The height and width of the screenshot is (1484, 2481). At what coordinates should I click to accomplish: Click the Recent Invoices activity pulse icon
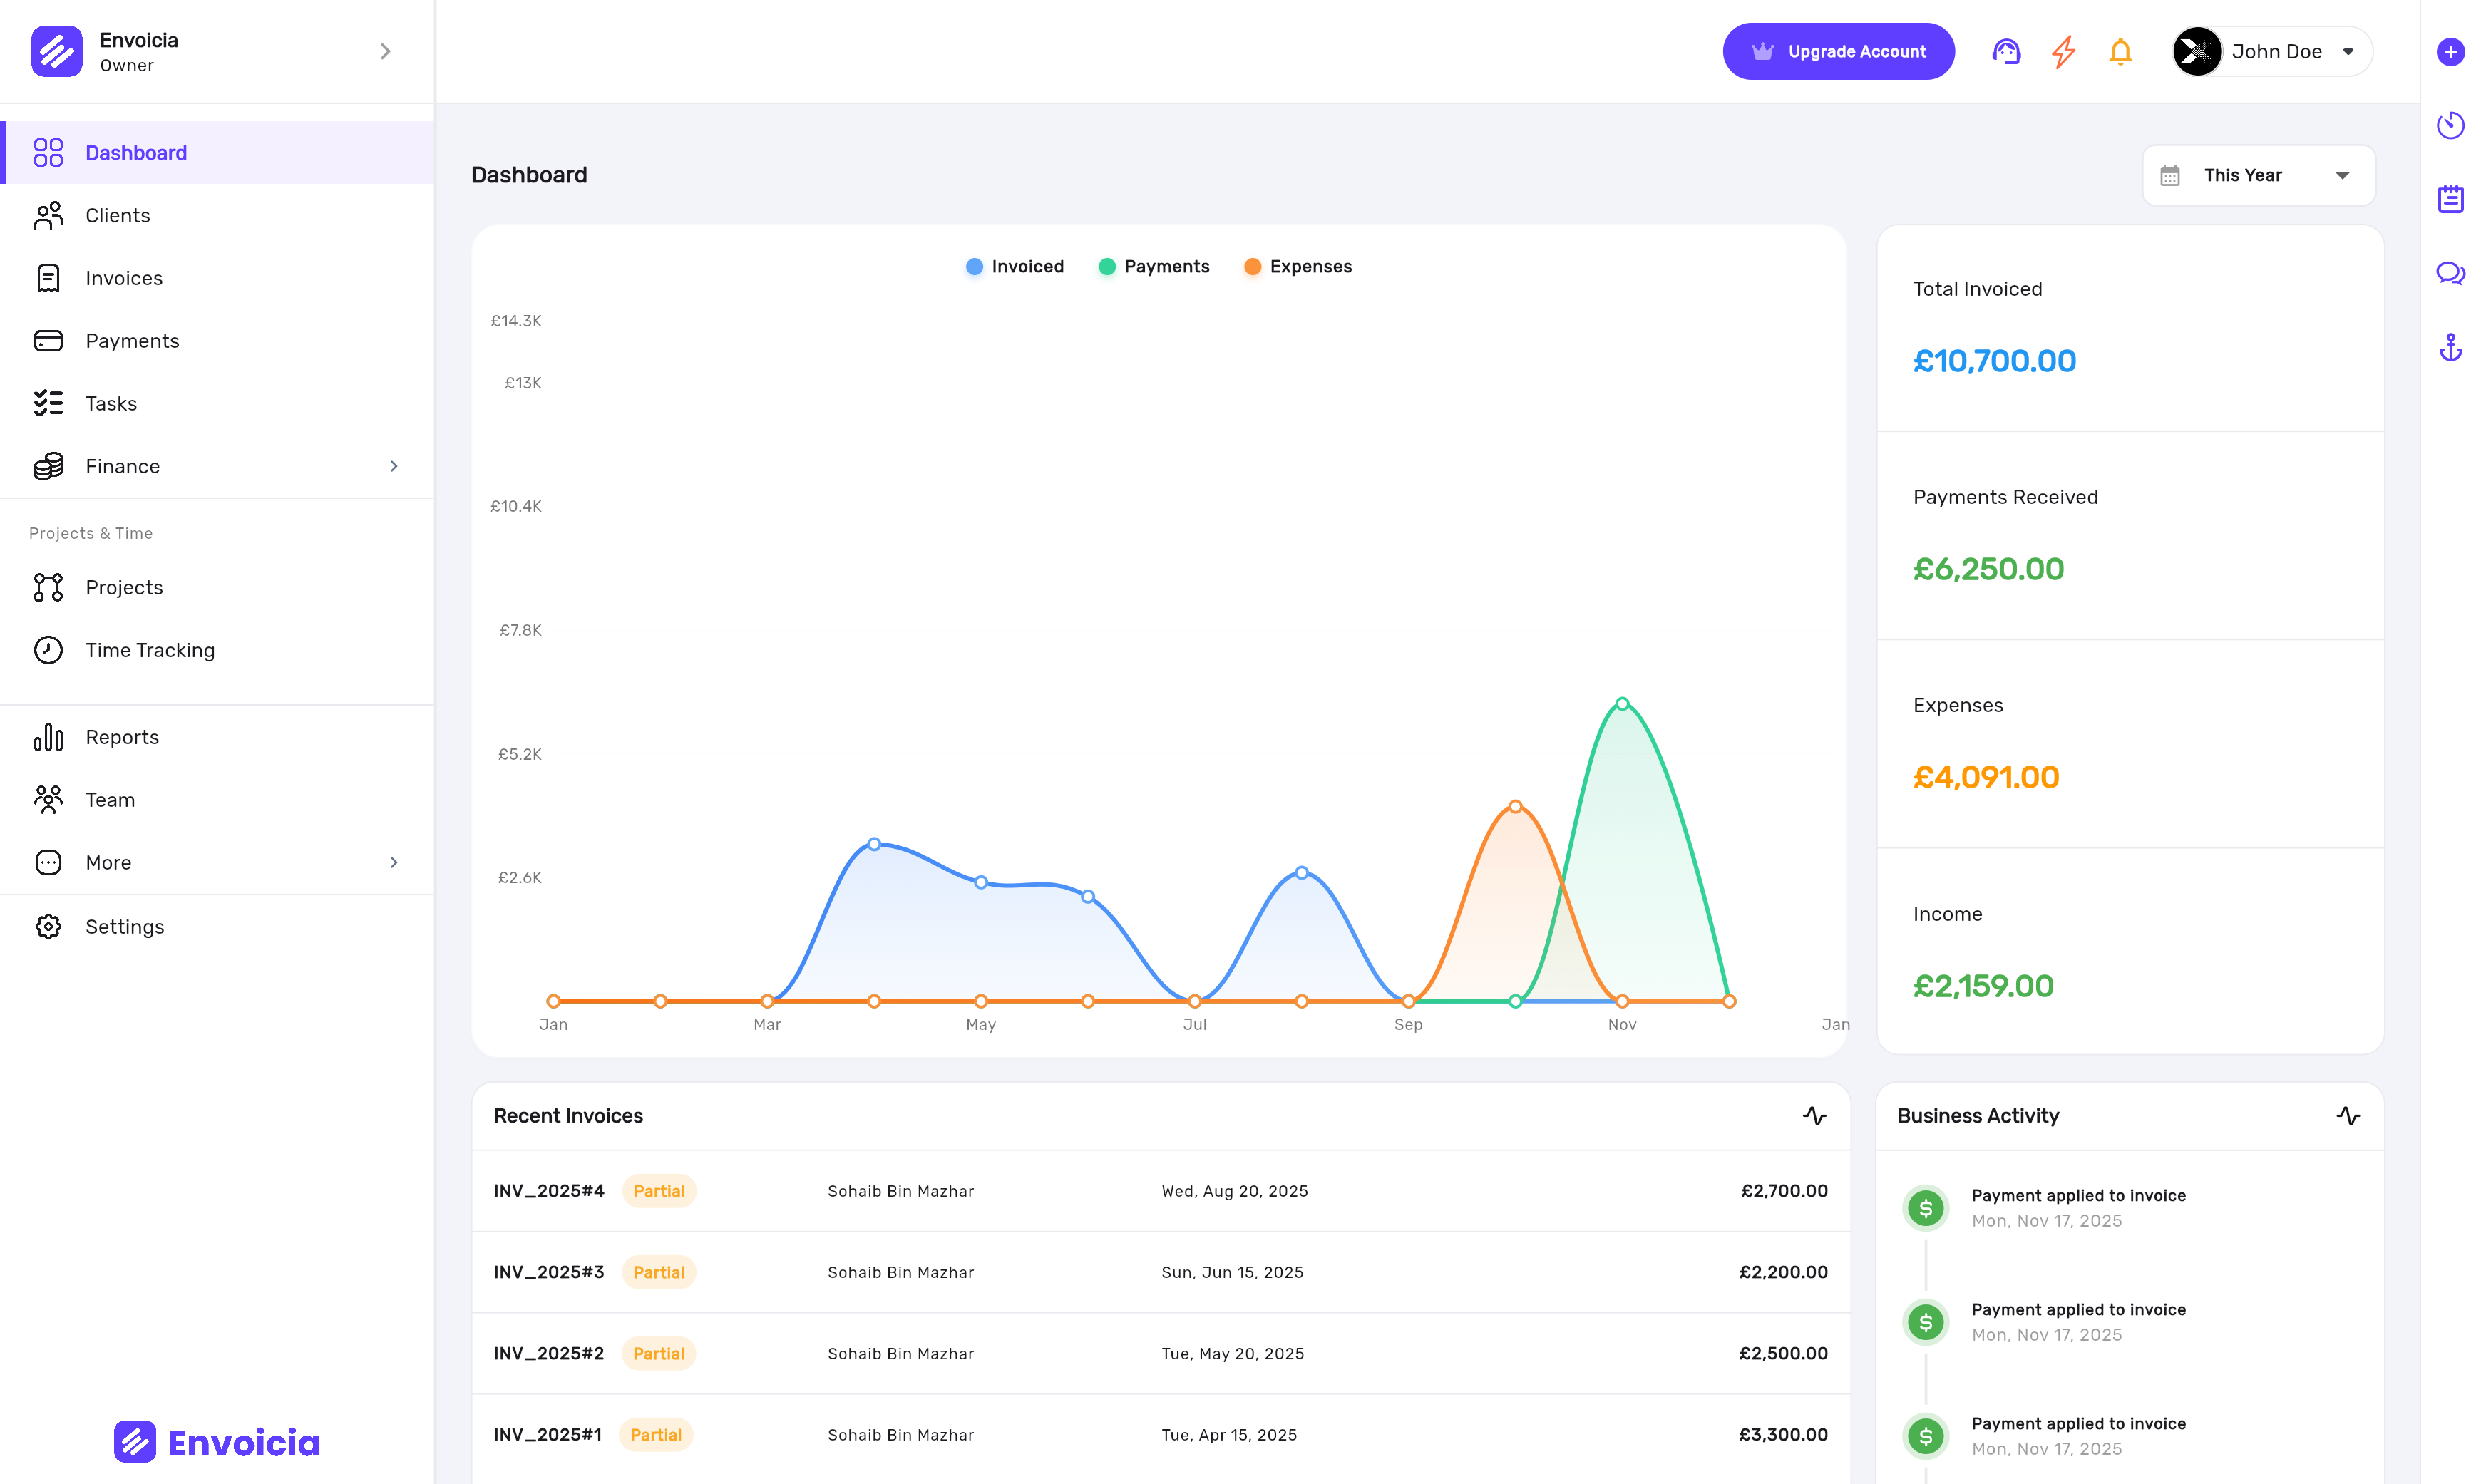pos(1814,1116)
